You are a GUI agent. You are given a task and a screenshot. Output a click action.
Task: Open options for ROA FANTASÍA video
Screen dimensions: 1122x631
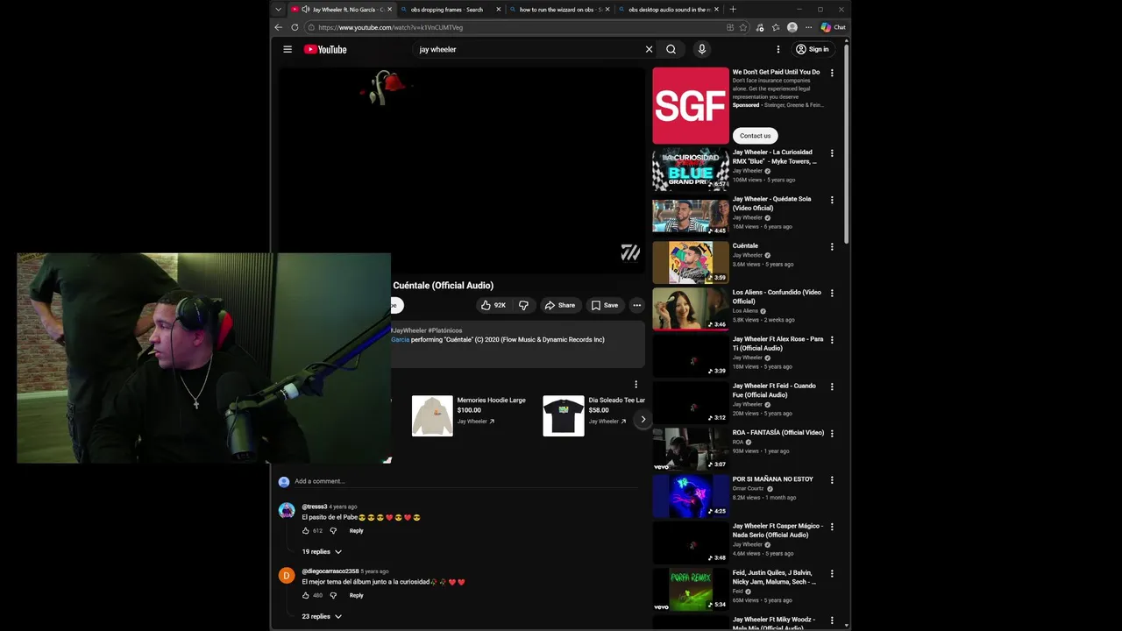[832, 434]
